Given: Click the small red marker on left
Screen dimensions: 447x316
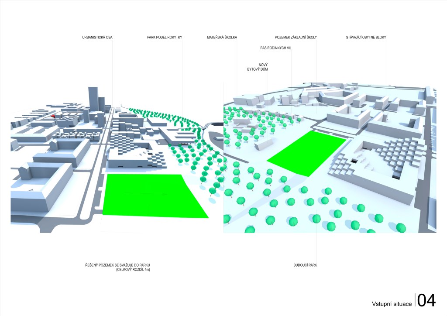Looking at the screenshot, I should [x=52, y=117].
